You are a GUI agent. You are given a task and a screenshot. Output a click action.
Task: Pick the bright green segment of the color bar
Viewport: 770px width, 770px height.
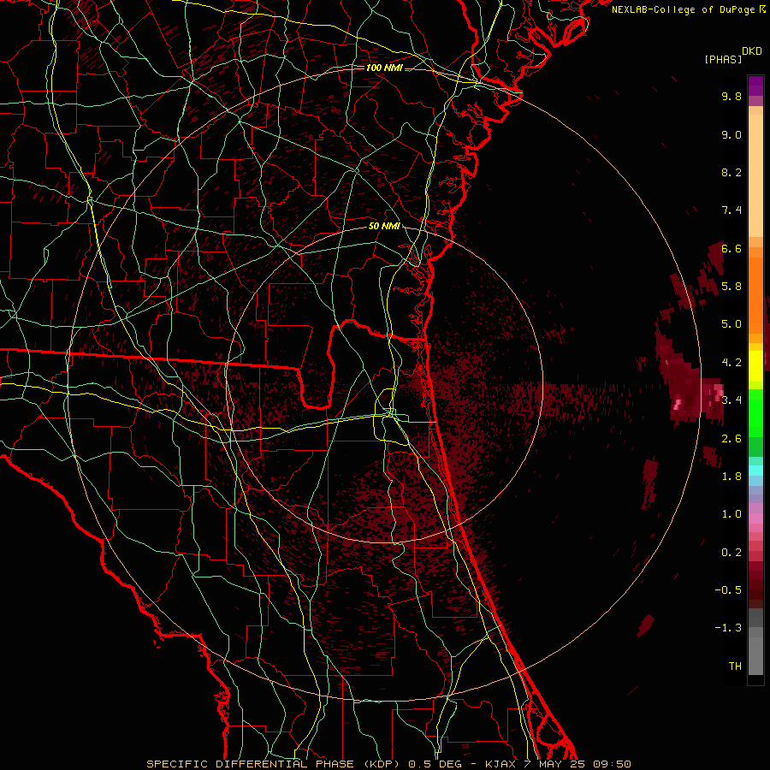tap(755, 413)
